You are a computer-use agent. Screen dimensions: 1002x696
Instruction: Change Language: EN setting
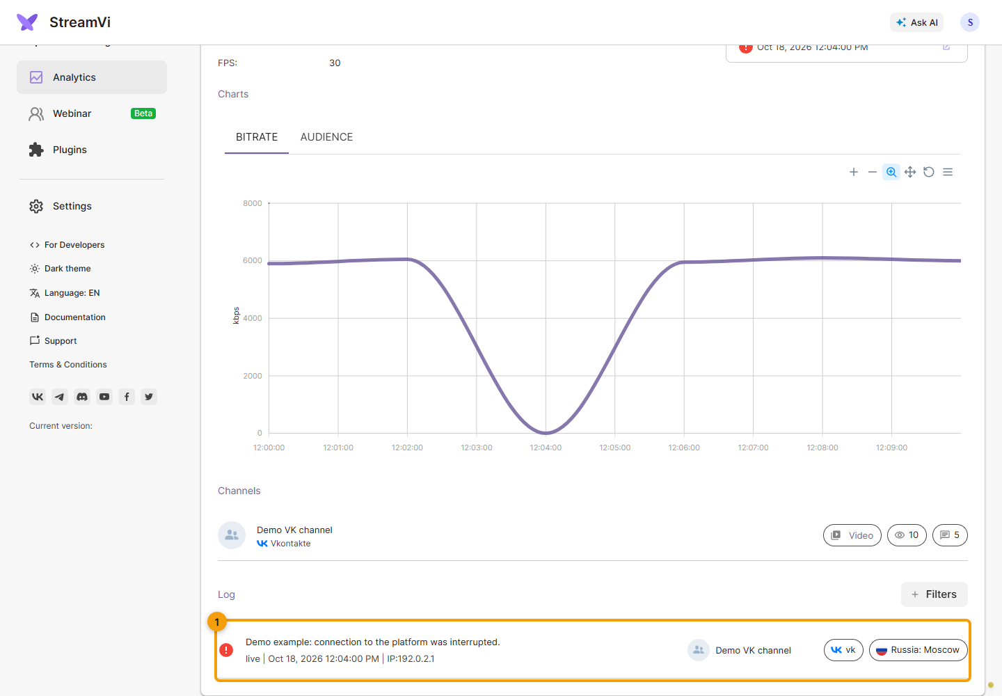(x=65, y=293)
